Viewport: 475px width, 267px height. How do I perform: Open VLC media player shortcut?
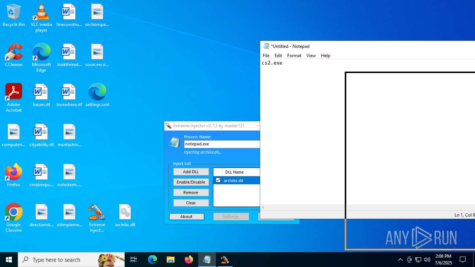click(41, 18)
